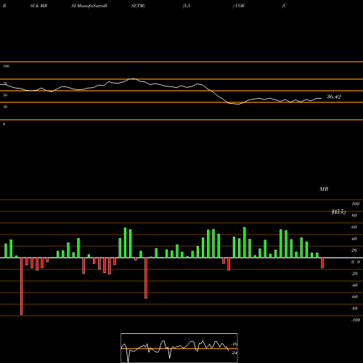Click the RSI line endpoint beside 36.42

[x=322, y=98]
